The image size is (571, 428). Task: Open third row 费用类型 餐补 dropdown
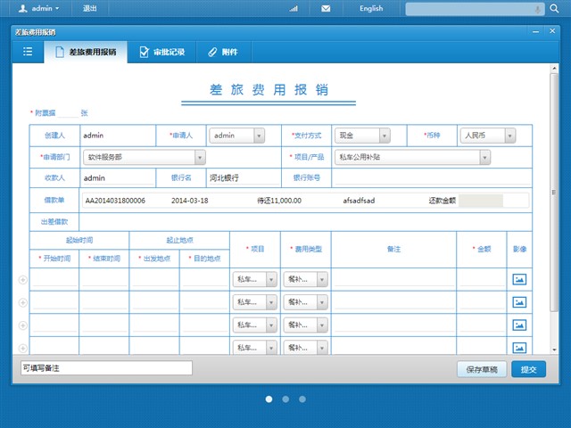pyautogui.click(x=305, y=325)
